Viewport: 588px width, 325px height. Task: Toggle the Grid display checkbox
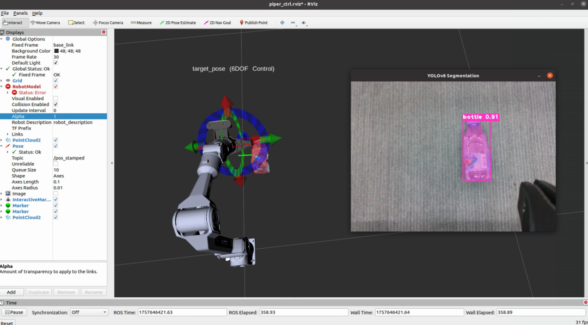pyautogui.click(x=56, y=81)
